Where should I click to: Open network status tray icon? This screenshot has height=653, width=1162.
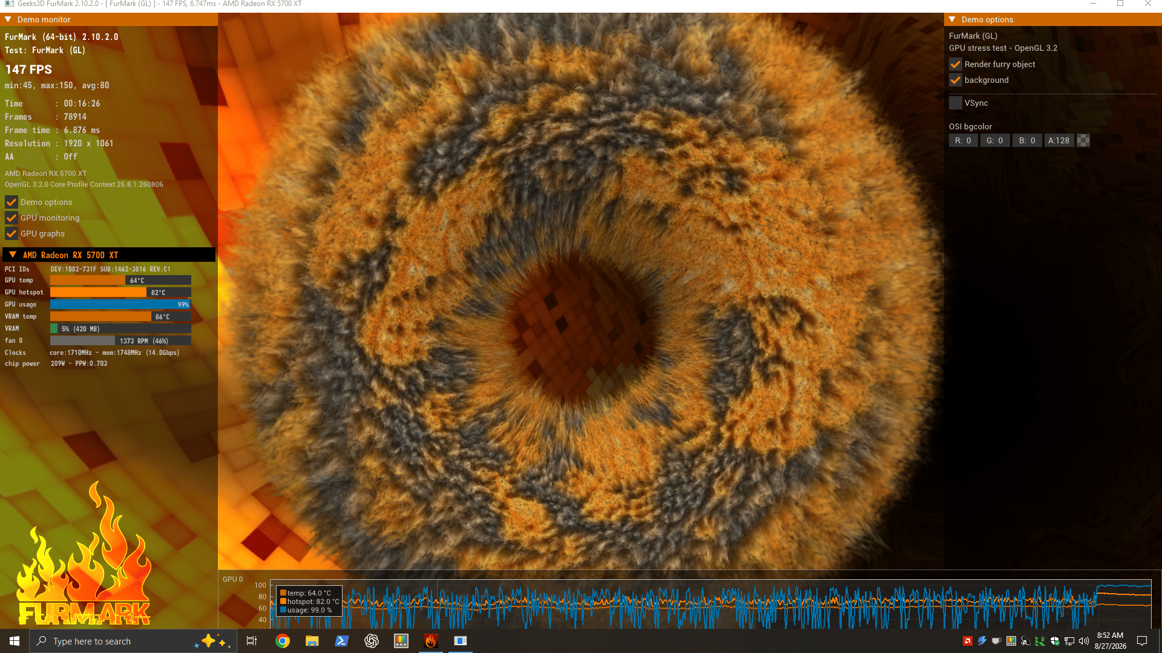(x=1069, y=641)
